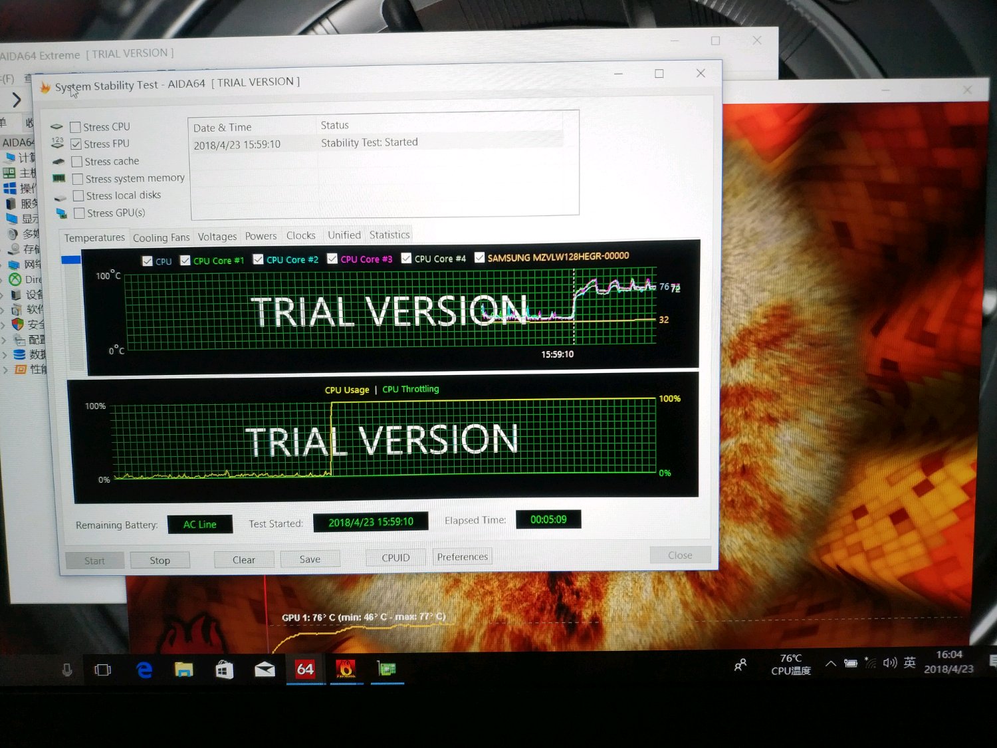Click the forward arrow in AIDA64 Extreme toolbar
Viewport: 997px width, 748px height.
click(x=17, y=100)
